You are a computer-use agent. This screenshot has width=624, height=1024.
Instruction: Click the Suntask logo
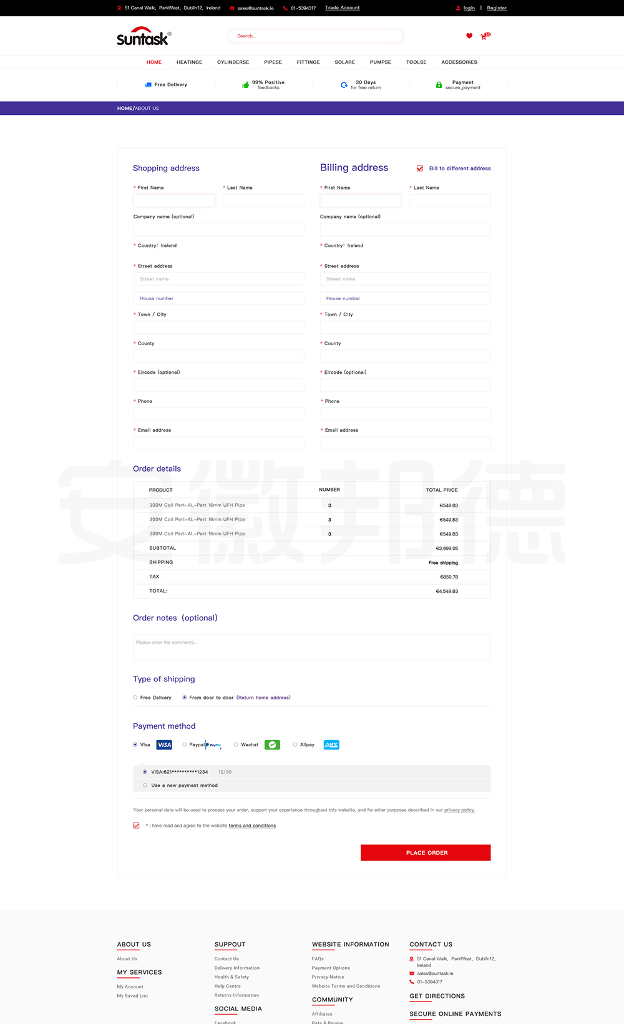coord(144,37)
